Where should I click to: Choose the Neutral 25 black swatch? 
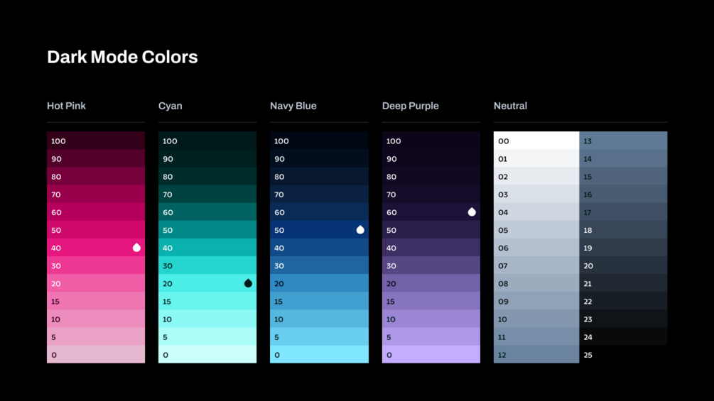pyautogui.click(x=623, y=354)
